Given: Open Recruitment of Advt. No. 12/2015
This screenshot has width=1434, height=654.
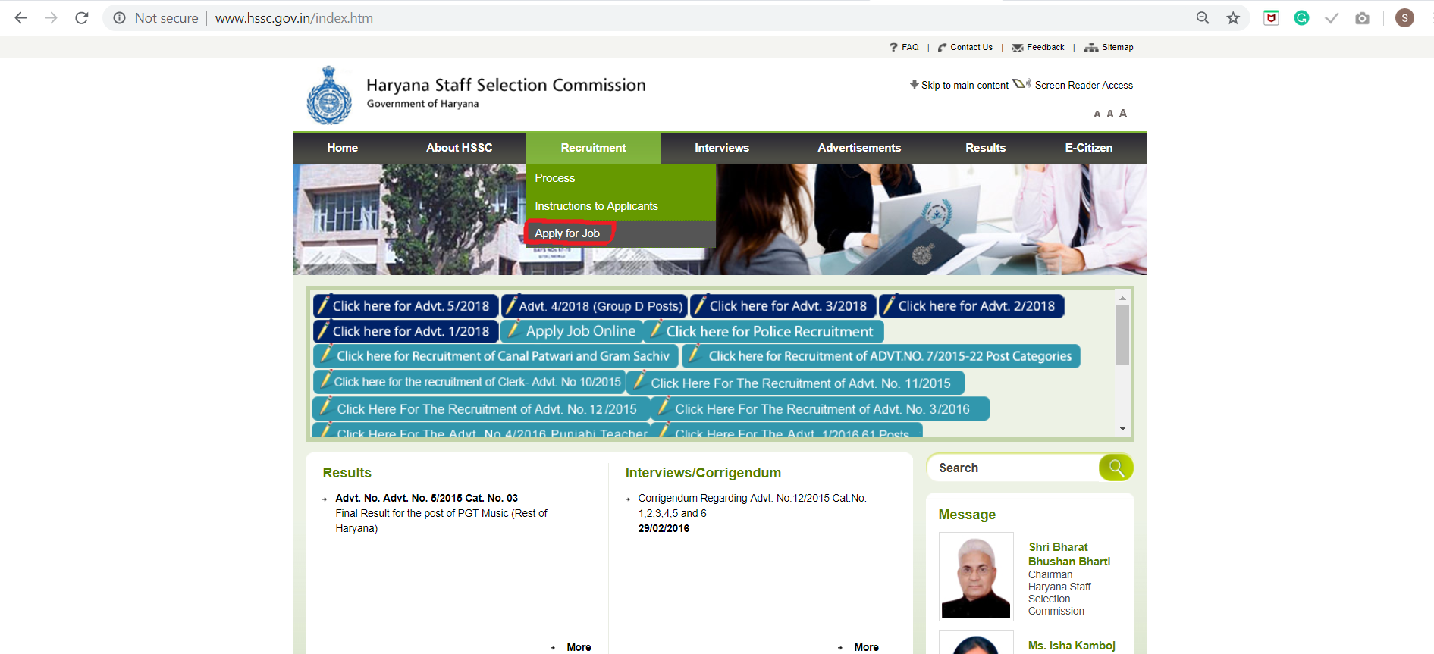Looking at the screenshot, I should click(x=481, y=408).
